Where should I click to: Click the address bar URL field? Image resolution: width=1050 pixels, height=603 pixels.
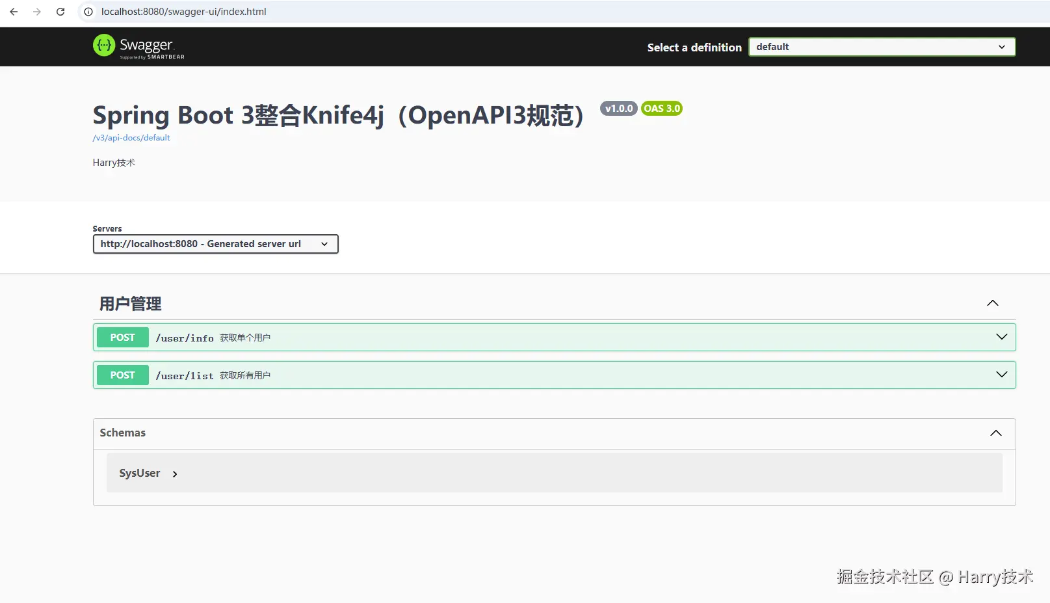click(184, 12)
